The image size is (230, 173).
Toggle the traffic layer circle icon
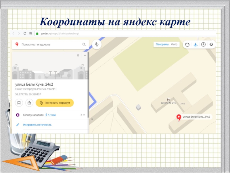[x=187, y=44]
